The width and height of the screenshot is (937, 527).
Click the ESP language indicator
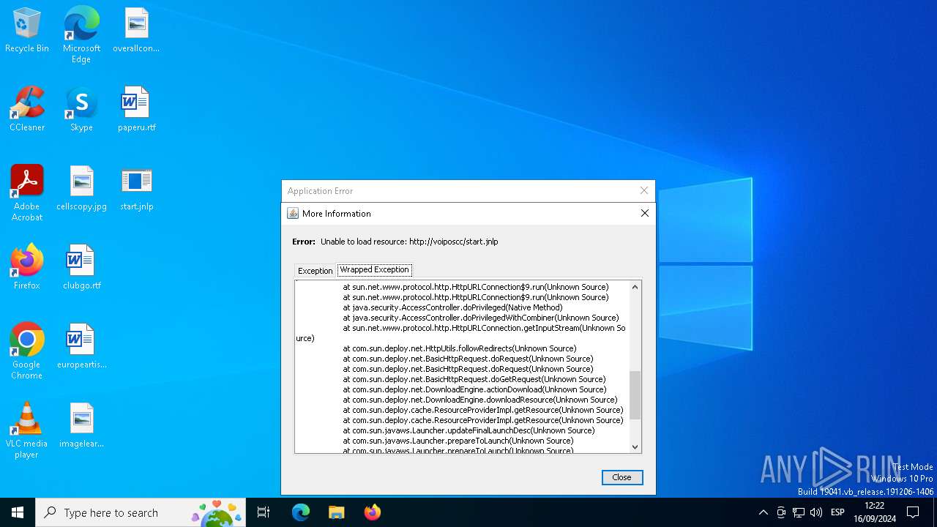(838, 512)
